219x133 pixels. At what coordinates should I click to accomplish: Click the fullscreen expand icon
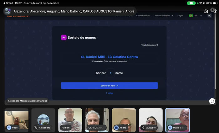click(x=212, y=101)
